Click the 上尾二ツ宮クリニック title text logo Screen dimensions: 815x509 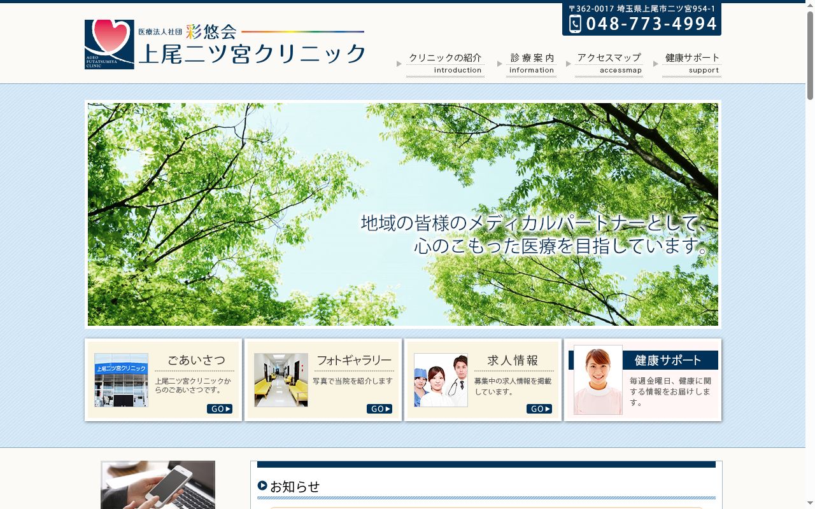pos(252,54)
